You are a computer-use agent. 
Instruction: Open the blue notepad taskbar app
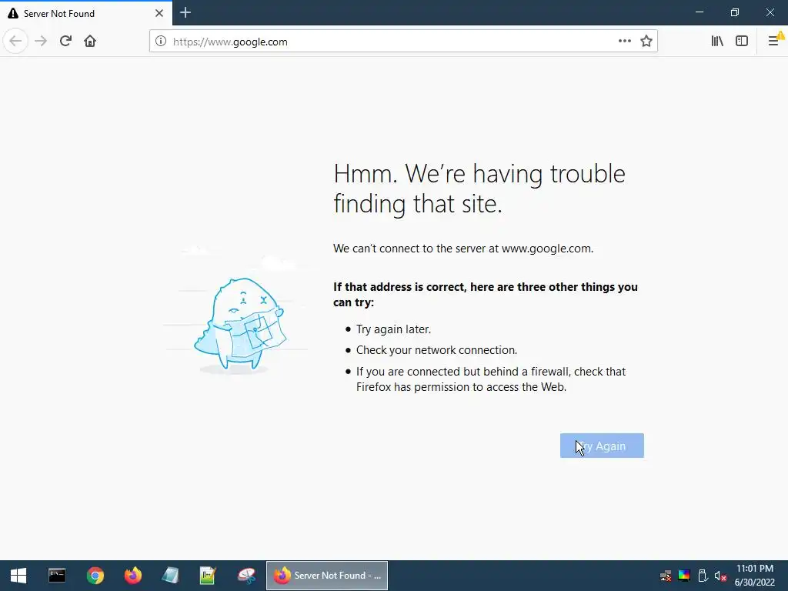pos(170,576)
